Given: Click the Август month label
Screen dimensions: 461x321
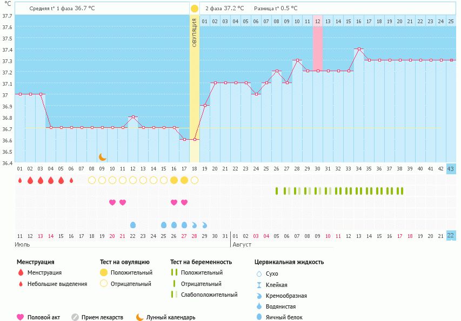Looking at the screenshot, I should (242, 244).
